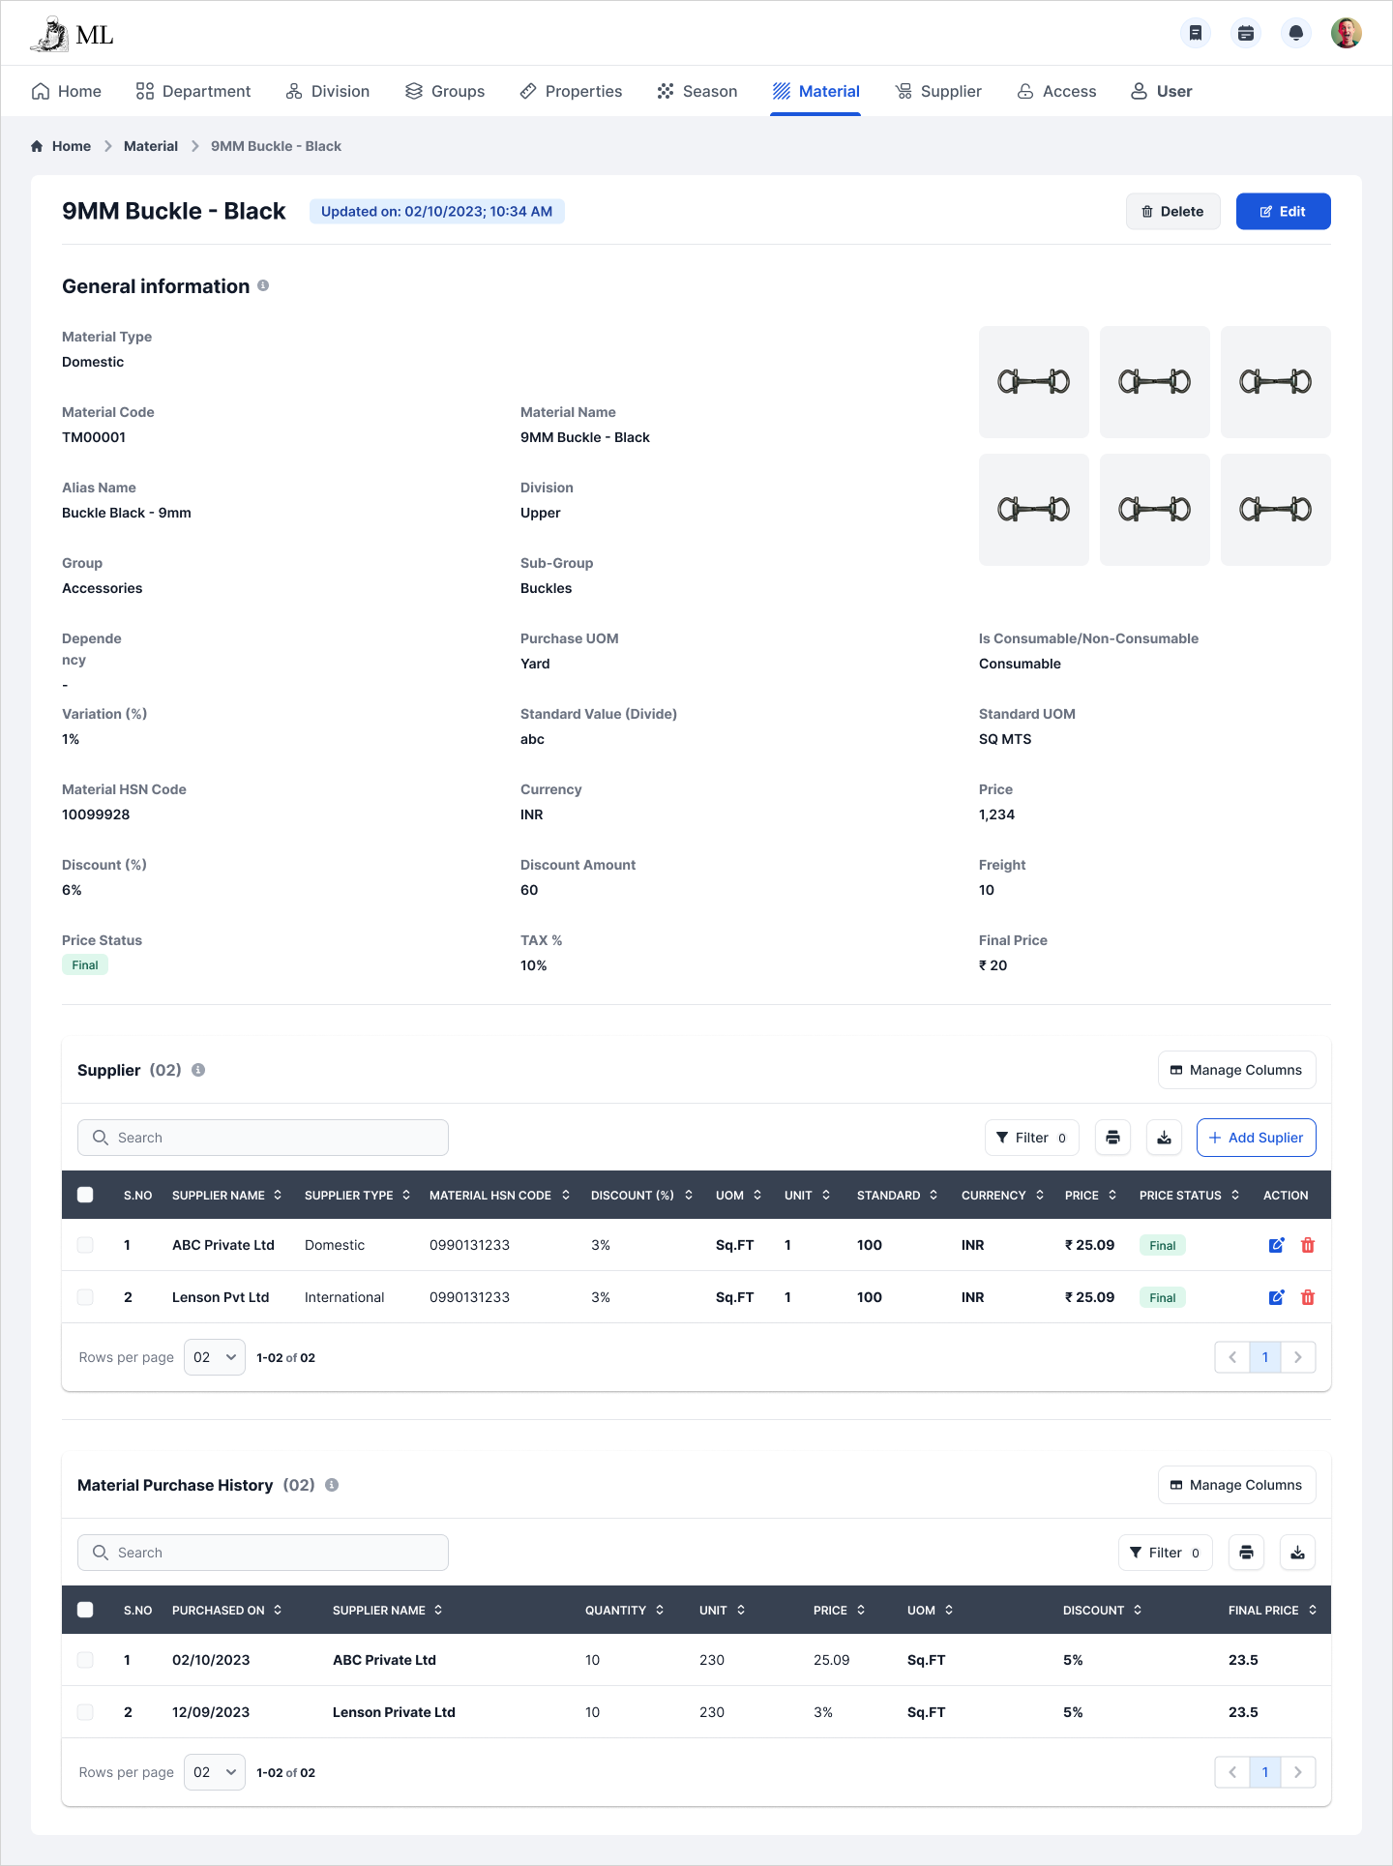Open the Supplier tab in navigation
Screen dimensions: 1393x1866
pos(938,91)
